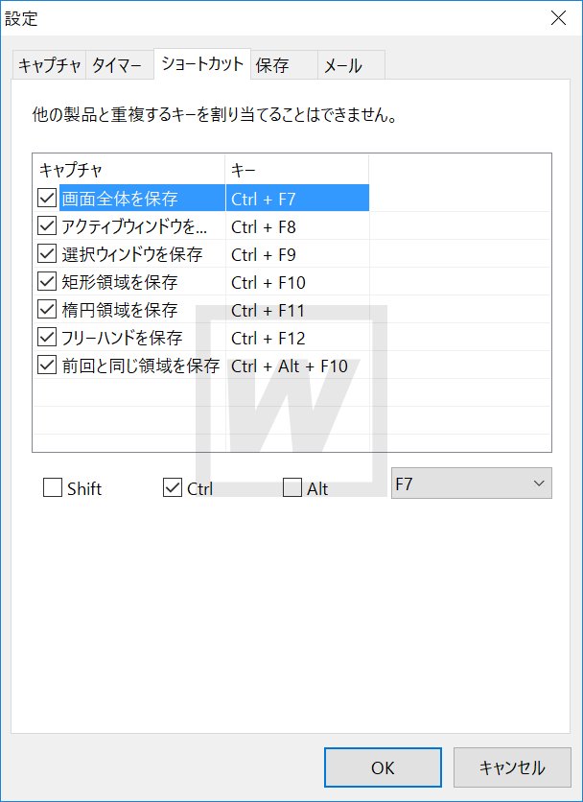Click the Ctrl + F10 key cell
The height and width of the screenshot is (802, 583).
(297, 282)
